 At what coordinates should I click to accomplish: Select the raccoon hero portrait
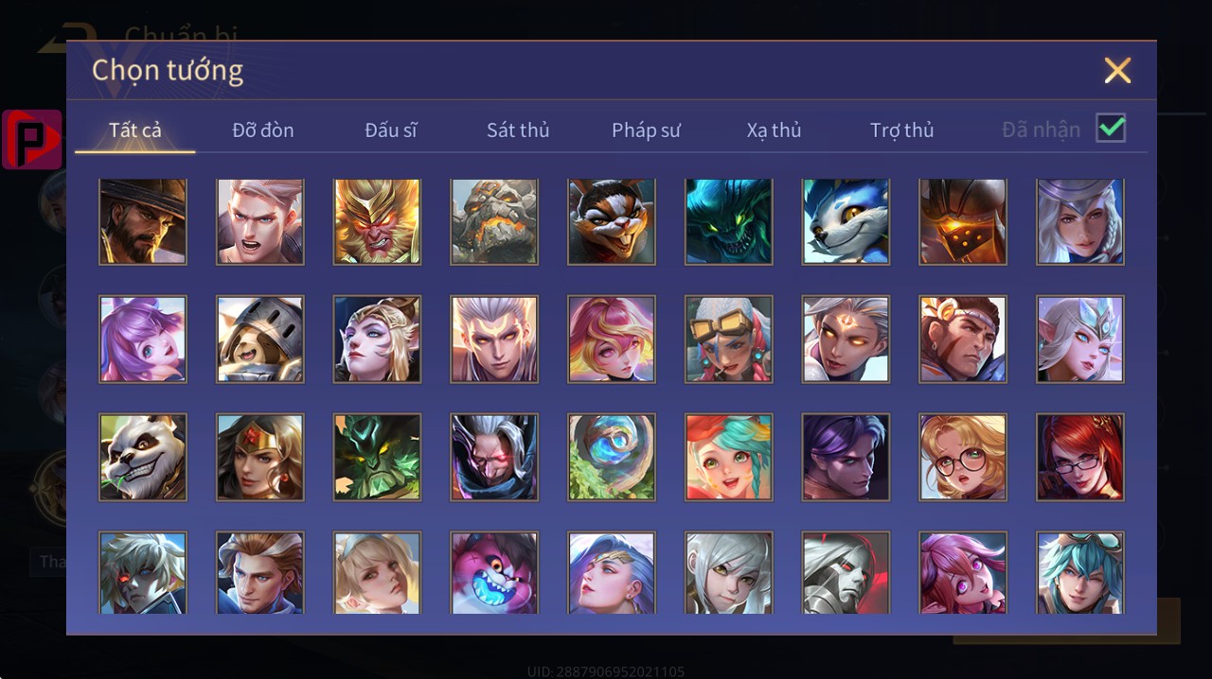612,221
